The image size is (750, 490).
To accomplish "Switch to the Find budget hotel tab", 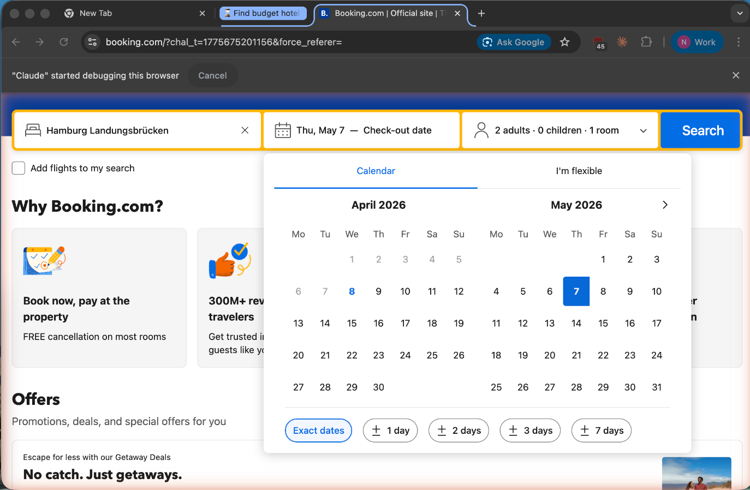I will (263, 13).
